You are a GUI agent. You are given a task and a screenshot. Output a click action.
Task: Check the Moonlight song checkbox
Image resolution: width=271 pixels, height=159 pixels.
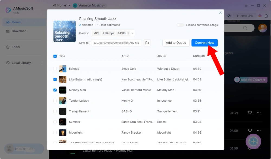55,132
